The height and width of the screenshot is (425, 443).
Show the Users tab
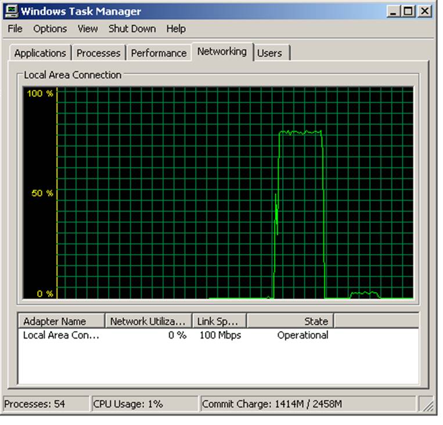[269, 53]
